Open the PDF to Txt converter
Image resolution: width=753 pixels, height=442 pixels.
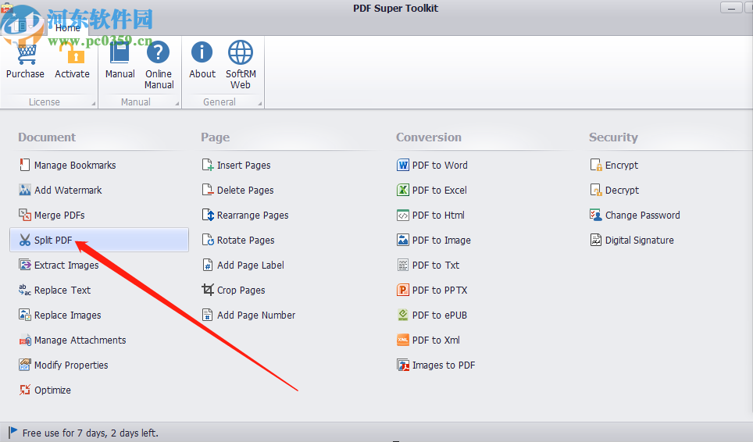[428, 265]
